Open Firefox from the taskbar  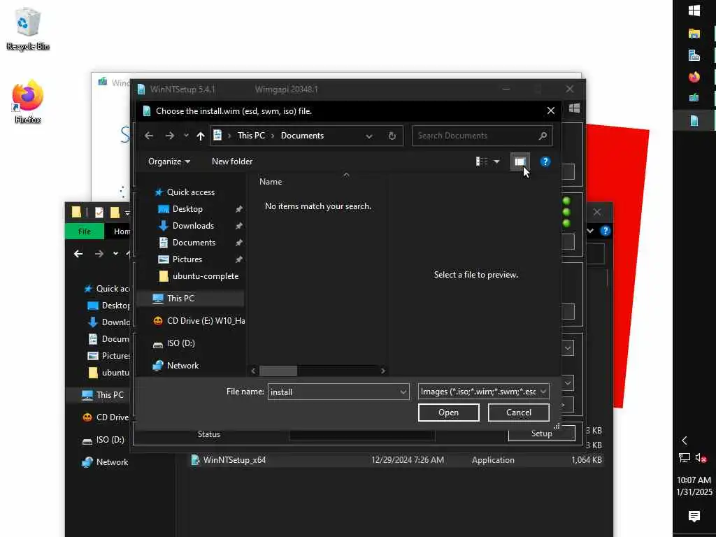pyautogui.click(x=694, y=77)
